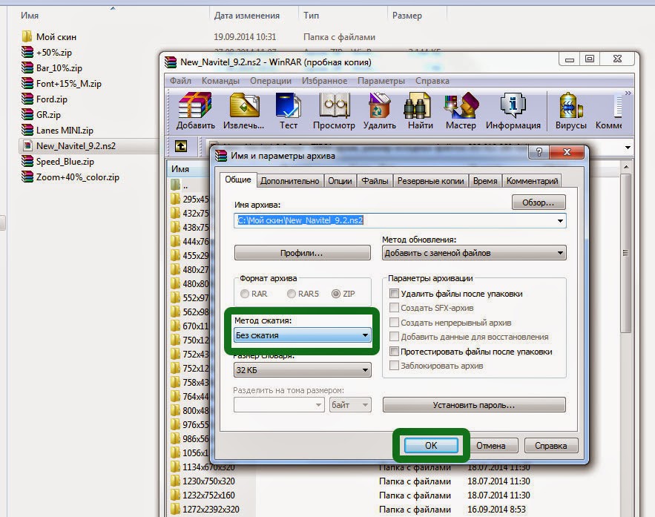Select the ZIP format radio button

pos(336,294)
